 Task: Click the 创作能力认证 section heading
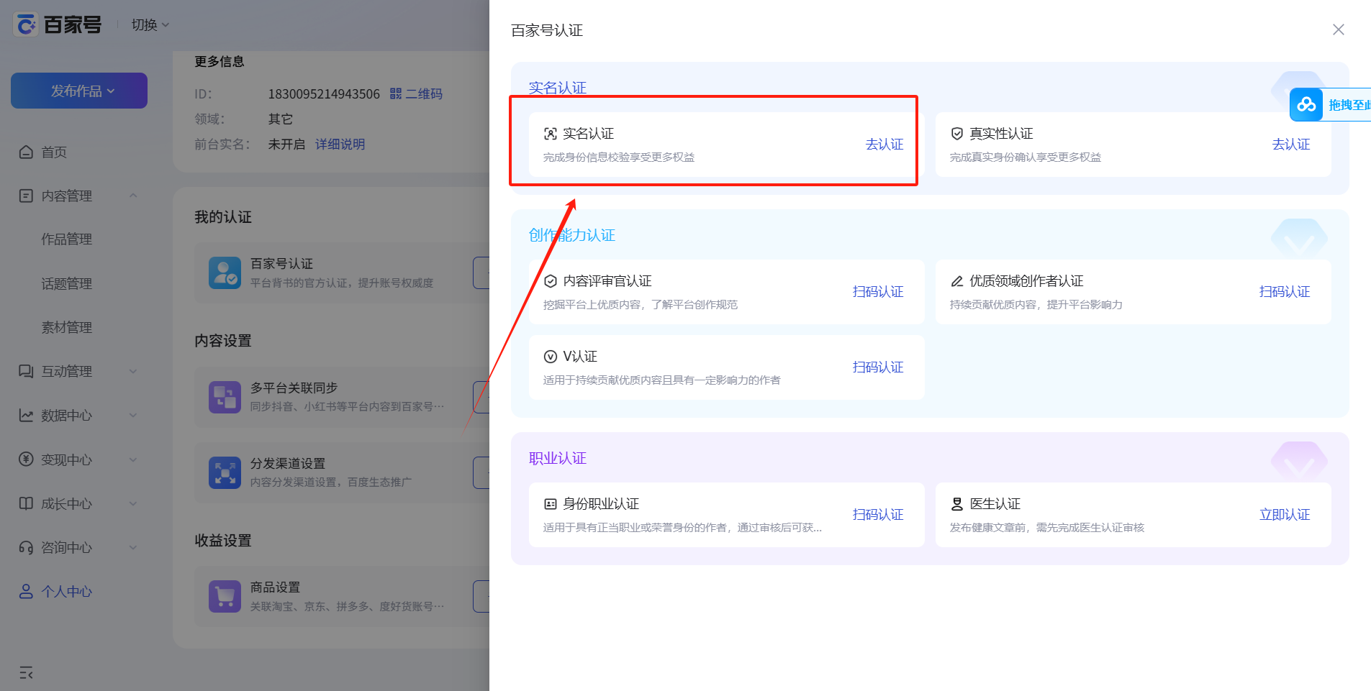[572, 235]
